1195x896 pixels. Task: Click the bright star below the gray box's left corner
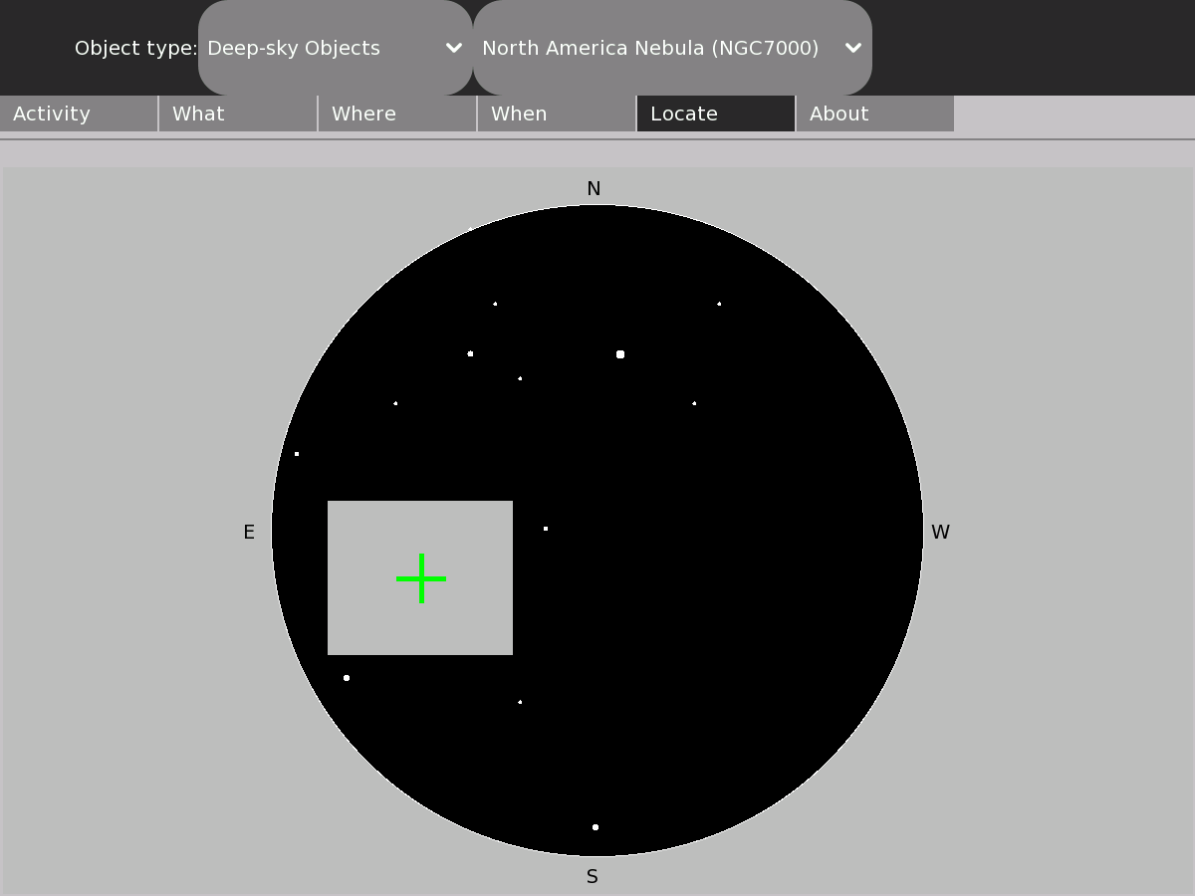tap(347, 678)
